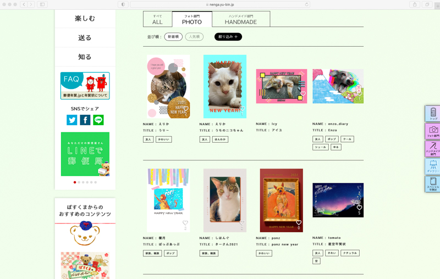This screenshot has width=440, height=279.
Task: Share on Facebook icon
Action: [x=85, y=120]
